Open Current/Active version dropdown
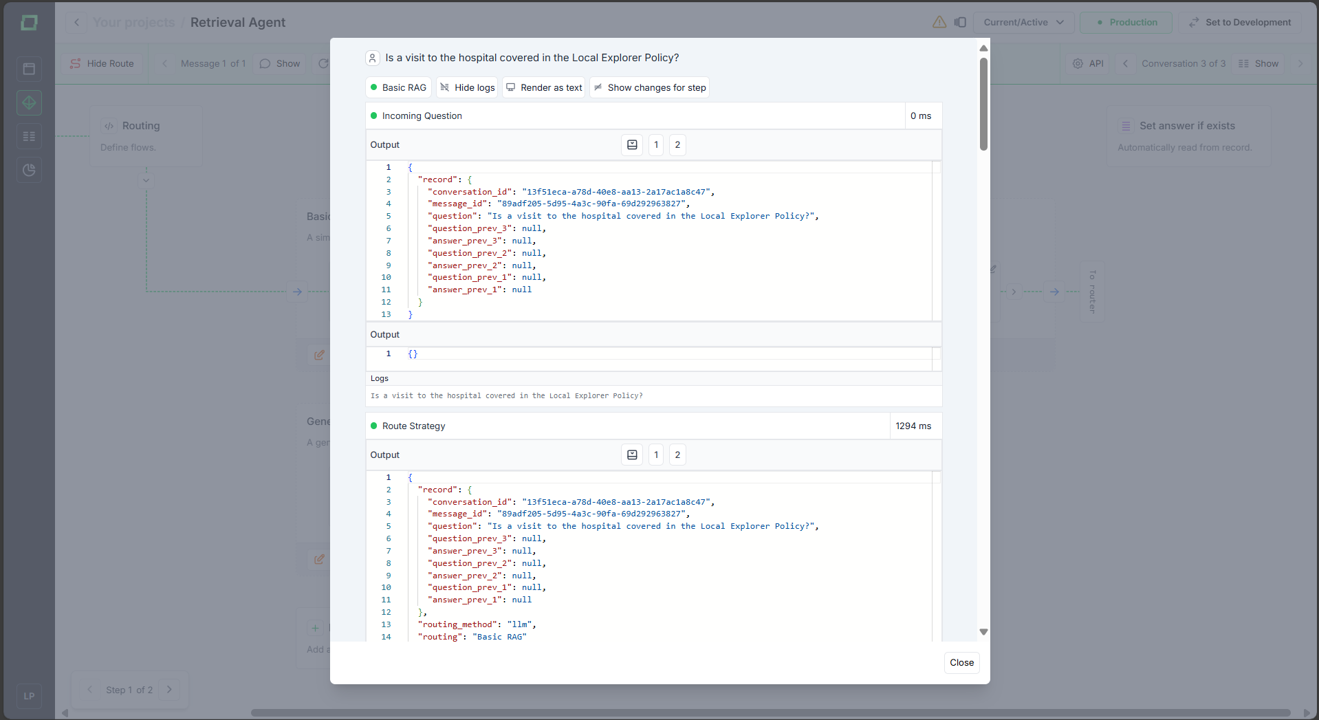Screen dimensions: 1319x720 click(x=1023, y=22)
